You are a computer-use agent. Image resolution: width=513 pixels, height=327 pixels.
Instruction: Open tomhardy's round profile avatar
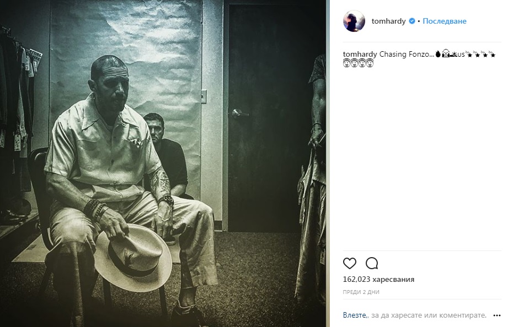(354, 21)
